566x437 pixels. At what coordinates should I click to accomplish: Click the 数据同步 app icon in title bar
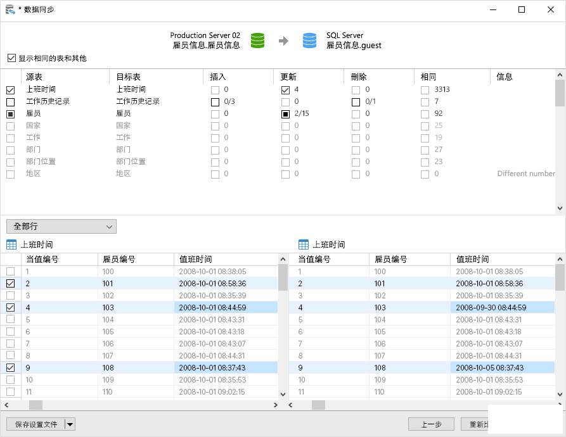click(10, 9)
